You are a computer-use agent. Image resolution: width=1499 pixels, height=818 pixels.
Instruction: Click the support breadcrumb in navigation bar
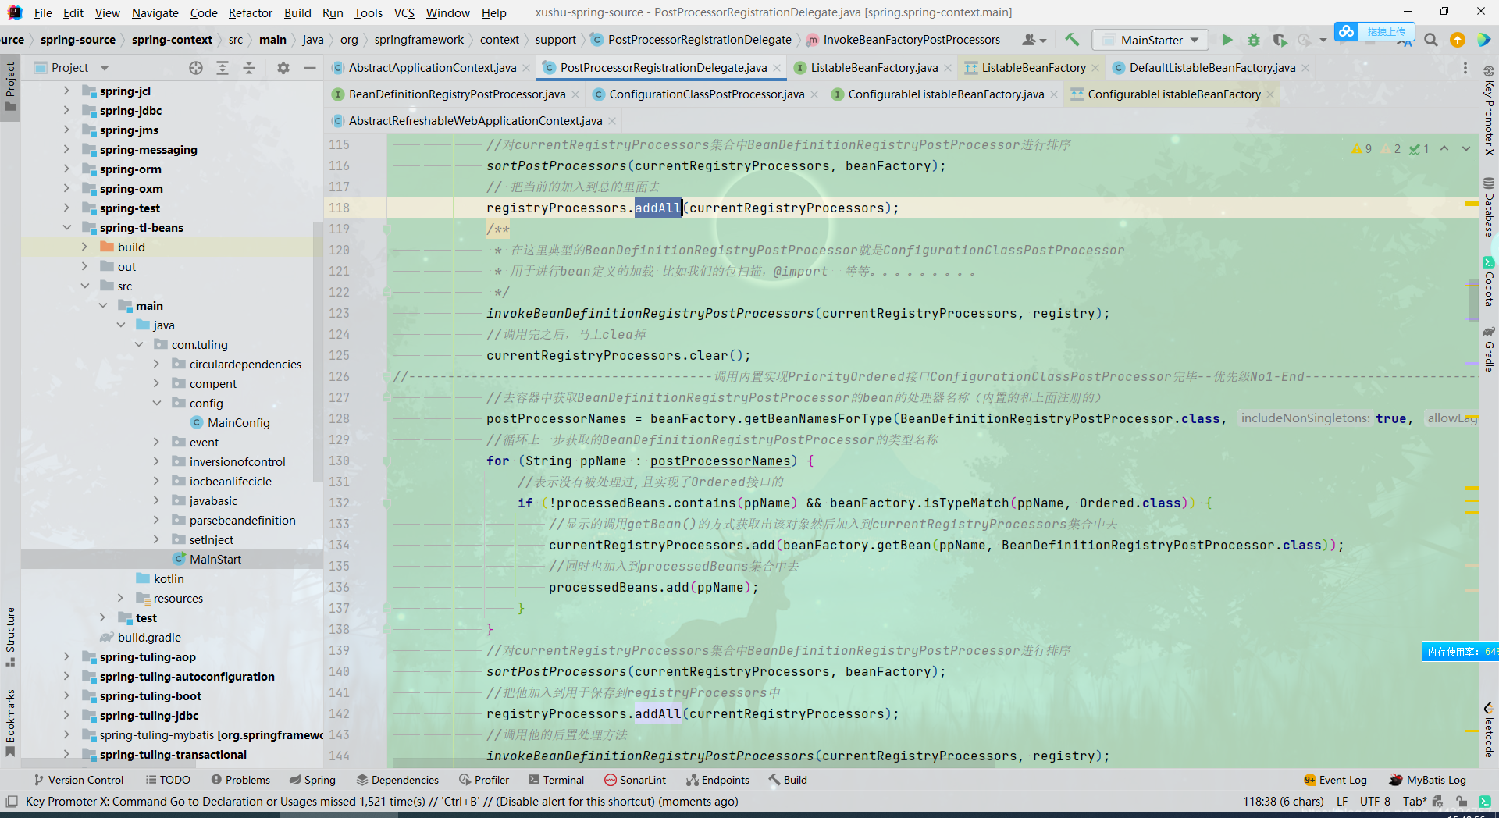555,40
